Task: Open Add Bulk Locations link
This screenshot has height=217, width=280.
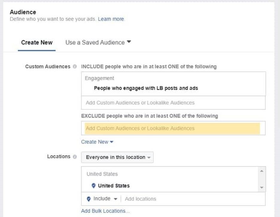Action: tap(105, 211)
